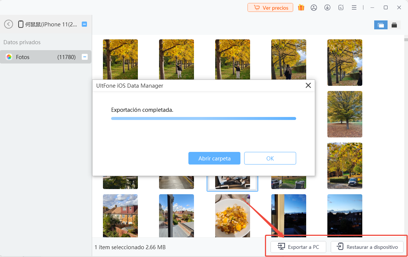Screen dimensions: 408x257
Task: Click the iPhone device icon
Action: click(x=21, y=24)
